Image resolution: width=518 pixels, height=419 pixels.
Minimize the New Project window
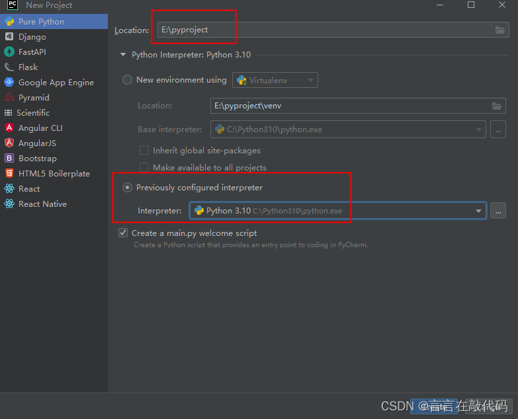(x=440, y=5)
